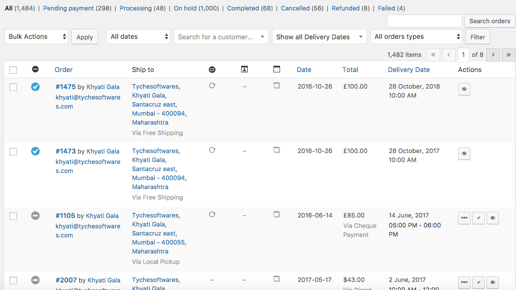Image resolution: width=516 pixels, height=290 pixels.
Task: Click the sync icon in order #1473 row
Action: click(212, 150)
